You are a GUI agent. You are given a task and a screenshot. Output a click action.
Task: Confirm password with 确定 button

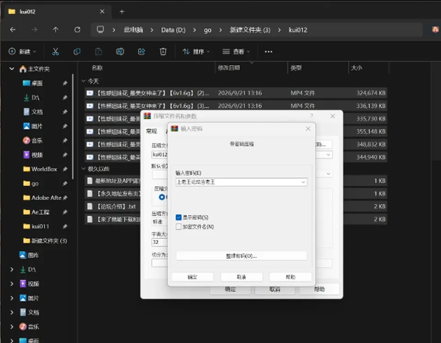click(192, 277)
